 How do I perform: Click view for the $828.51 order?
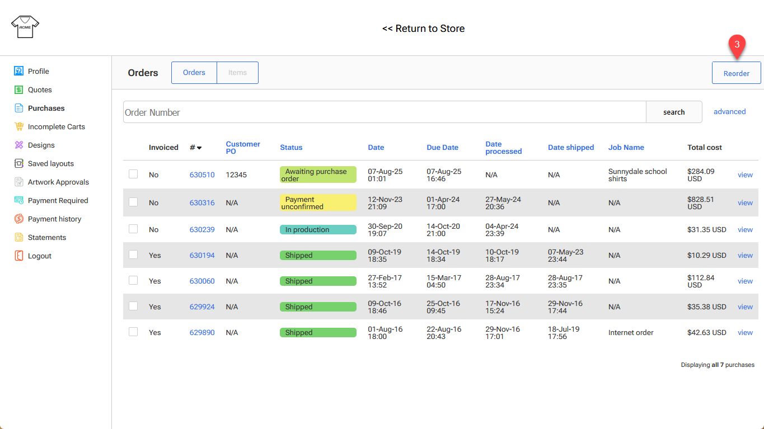(x=745, y=202)
